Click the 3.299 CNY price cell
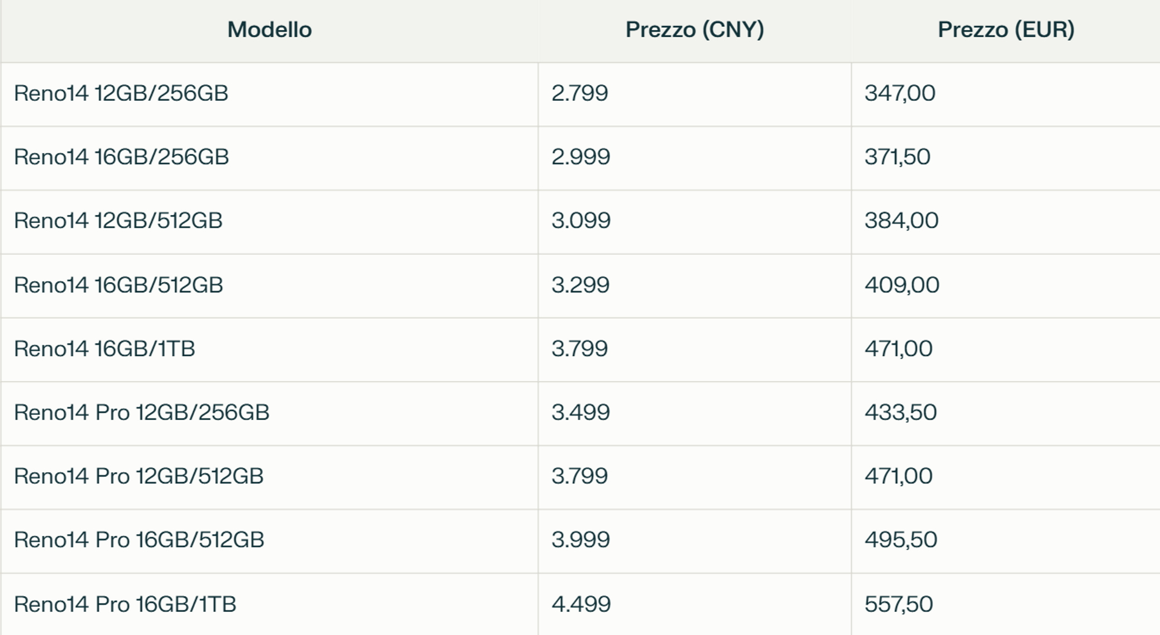1160x635 pixels. [695, 286]
